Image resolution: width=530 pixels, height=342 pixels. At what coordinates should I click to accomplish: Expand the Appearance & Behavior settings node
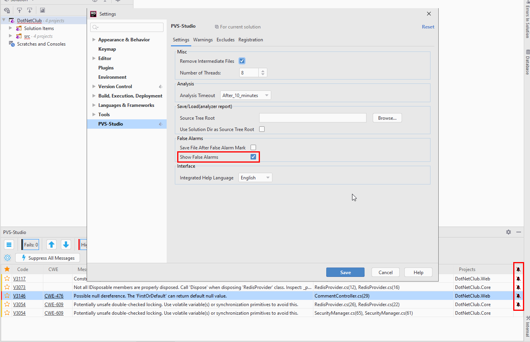click(x=94, y=40)
